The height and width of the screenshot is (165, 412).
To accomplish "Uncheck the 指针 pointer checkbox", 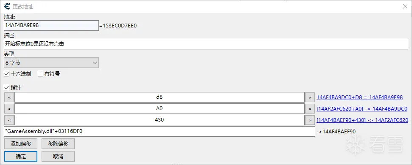I will [x=6, y=88].
